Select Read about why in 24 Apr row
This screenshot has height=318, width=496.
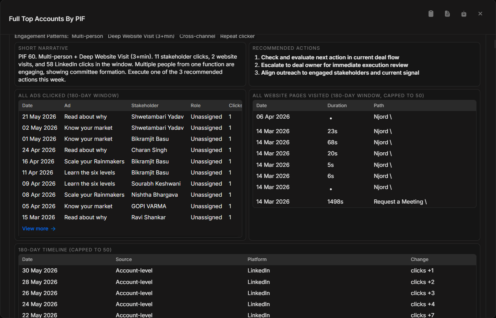[x=85, y=150]
